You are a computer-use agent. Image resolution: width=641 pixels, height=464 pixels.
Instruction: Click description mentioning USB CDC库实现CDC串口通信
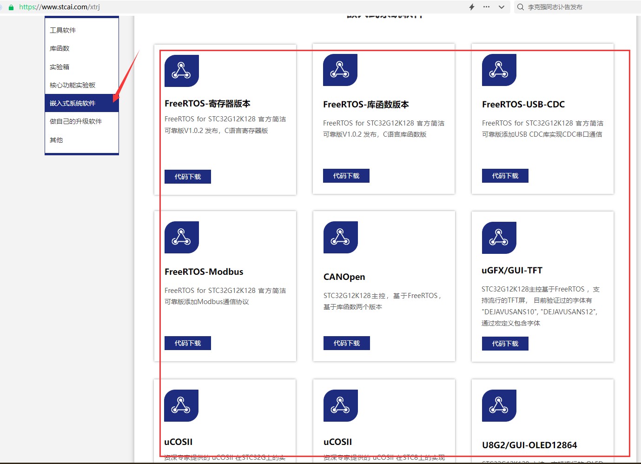(542, 129)
